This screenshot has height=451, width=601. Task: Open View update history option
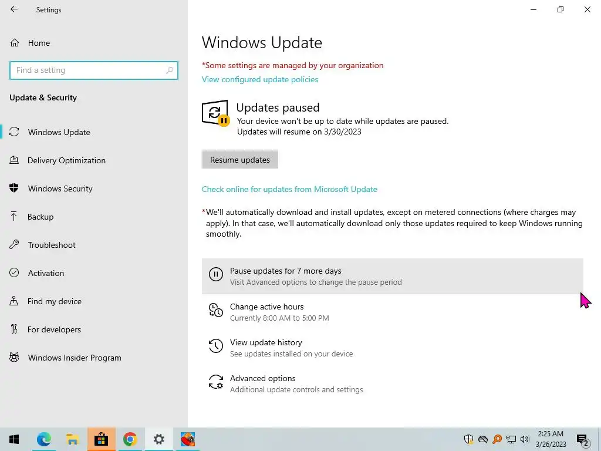(393, 348)
